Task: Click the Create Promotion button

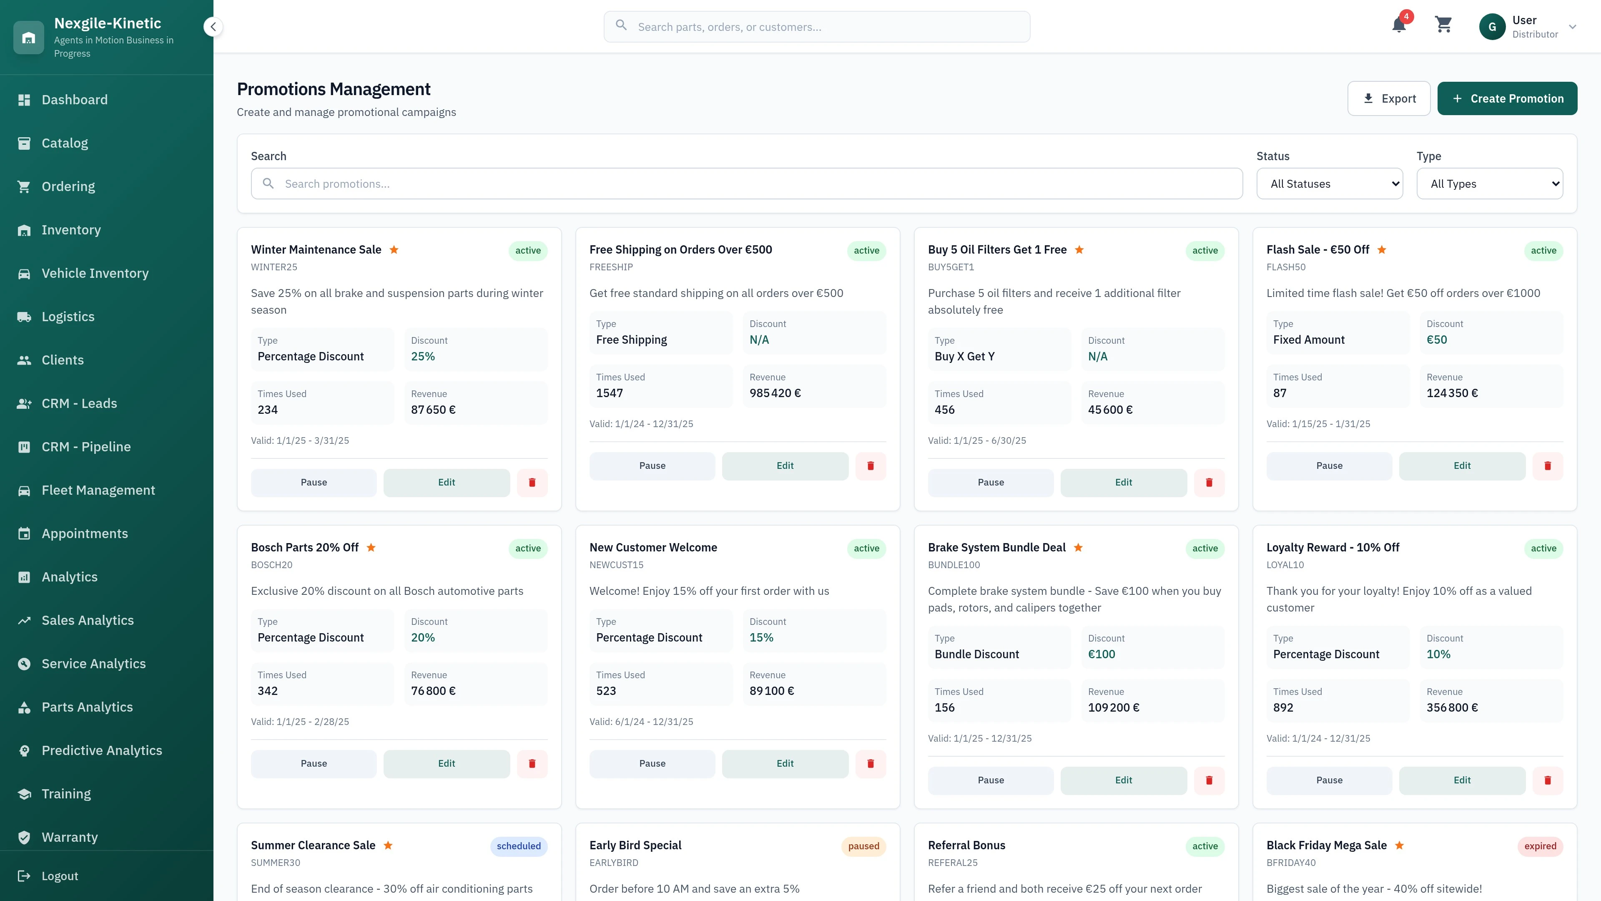Action: tap(1507, 99)
